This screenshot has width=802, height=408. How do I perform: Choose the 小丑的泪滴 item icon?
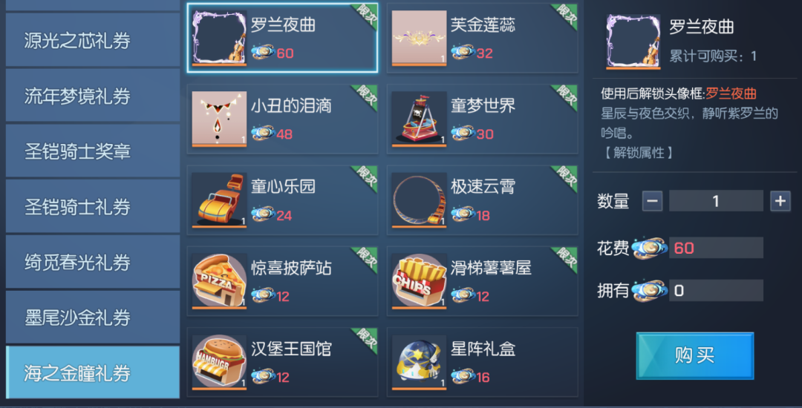pos(219,119)
